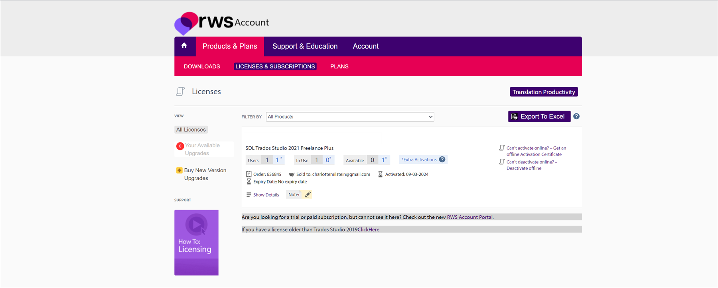Click the Translation Productivity button
Image resolution: width=718 pixels, height=288 pixels.
[x=544, y=92]
